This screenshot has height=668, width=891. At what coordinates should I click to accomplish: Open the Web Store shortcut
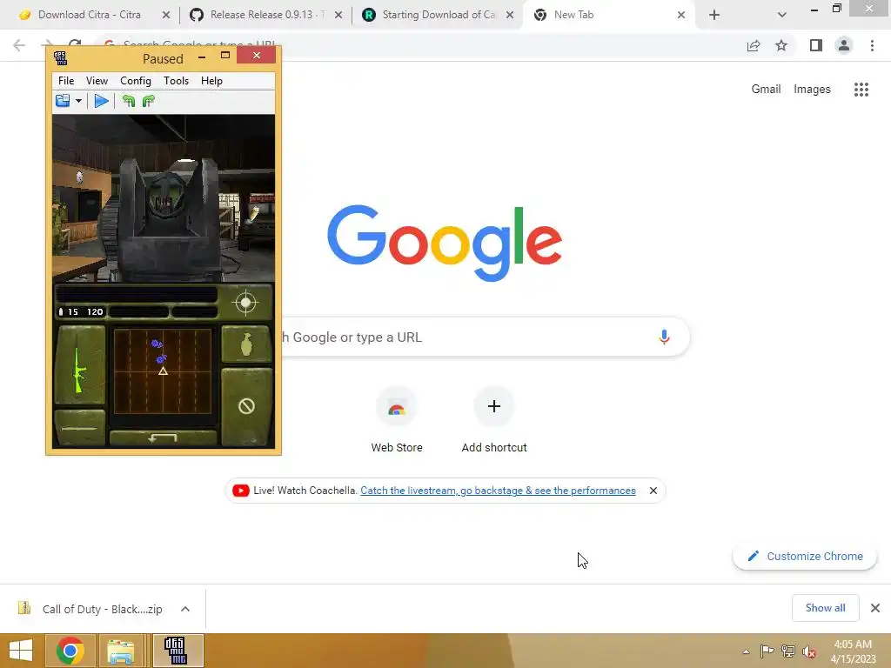pyautogui.click(x=397, y=421)
